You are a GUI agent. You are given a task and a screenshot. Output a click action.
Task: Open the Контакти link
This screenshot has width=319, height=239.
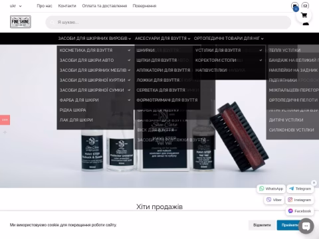67,6
